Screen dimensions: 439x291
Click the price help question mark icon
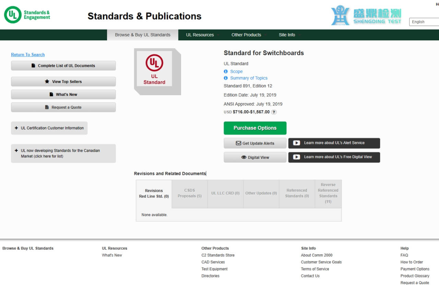(274, 112)
